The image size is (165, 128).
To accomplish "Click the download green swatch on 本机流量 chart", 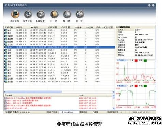I will tap(145, 86).
